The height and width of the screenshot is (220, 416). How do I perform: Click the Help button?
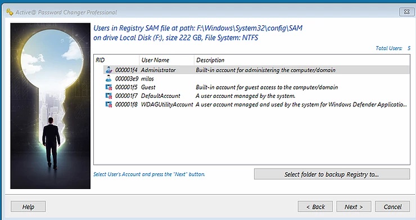tap(28, 206)
